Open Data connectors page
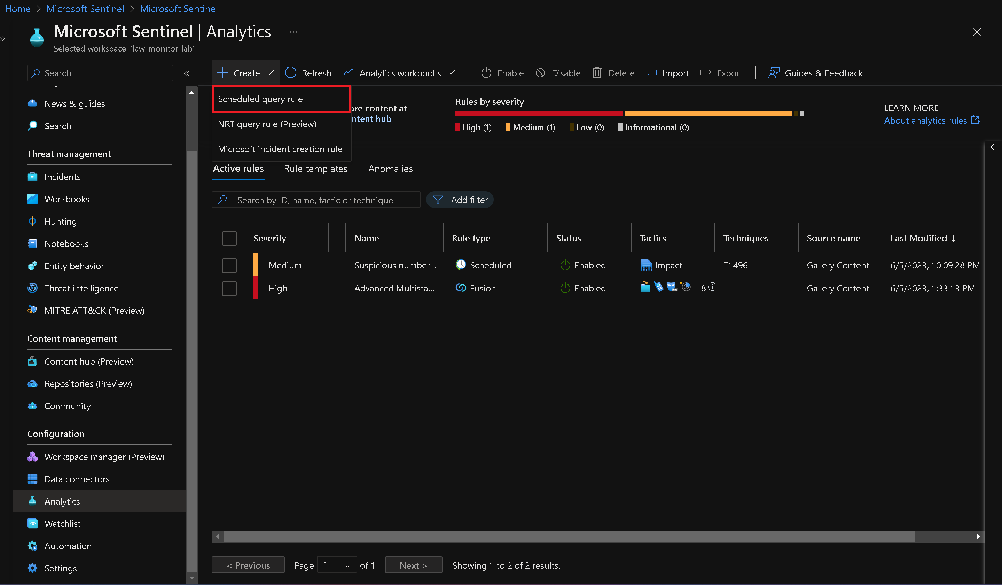The height and width of the screenshot is (585, 1002). tap(77, 479)
